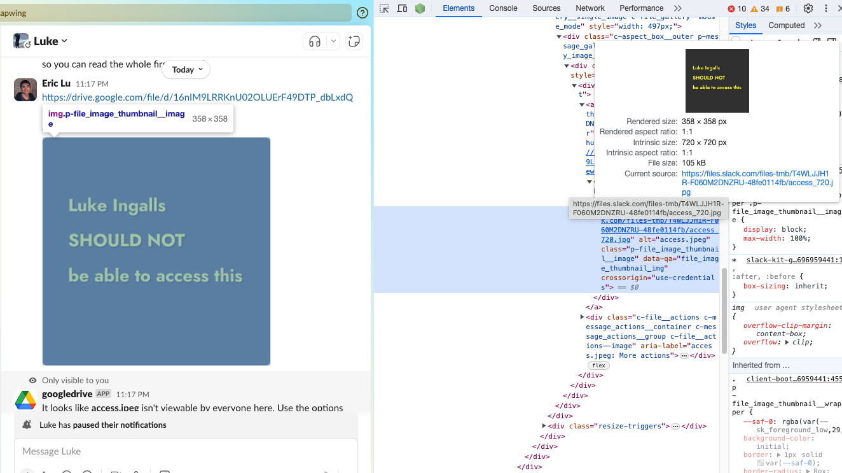Switch to the Network tab
This screenshot has width=842, height=473.
[x=590, y=8]
